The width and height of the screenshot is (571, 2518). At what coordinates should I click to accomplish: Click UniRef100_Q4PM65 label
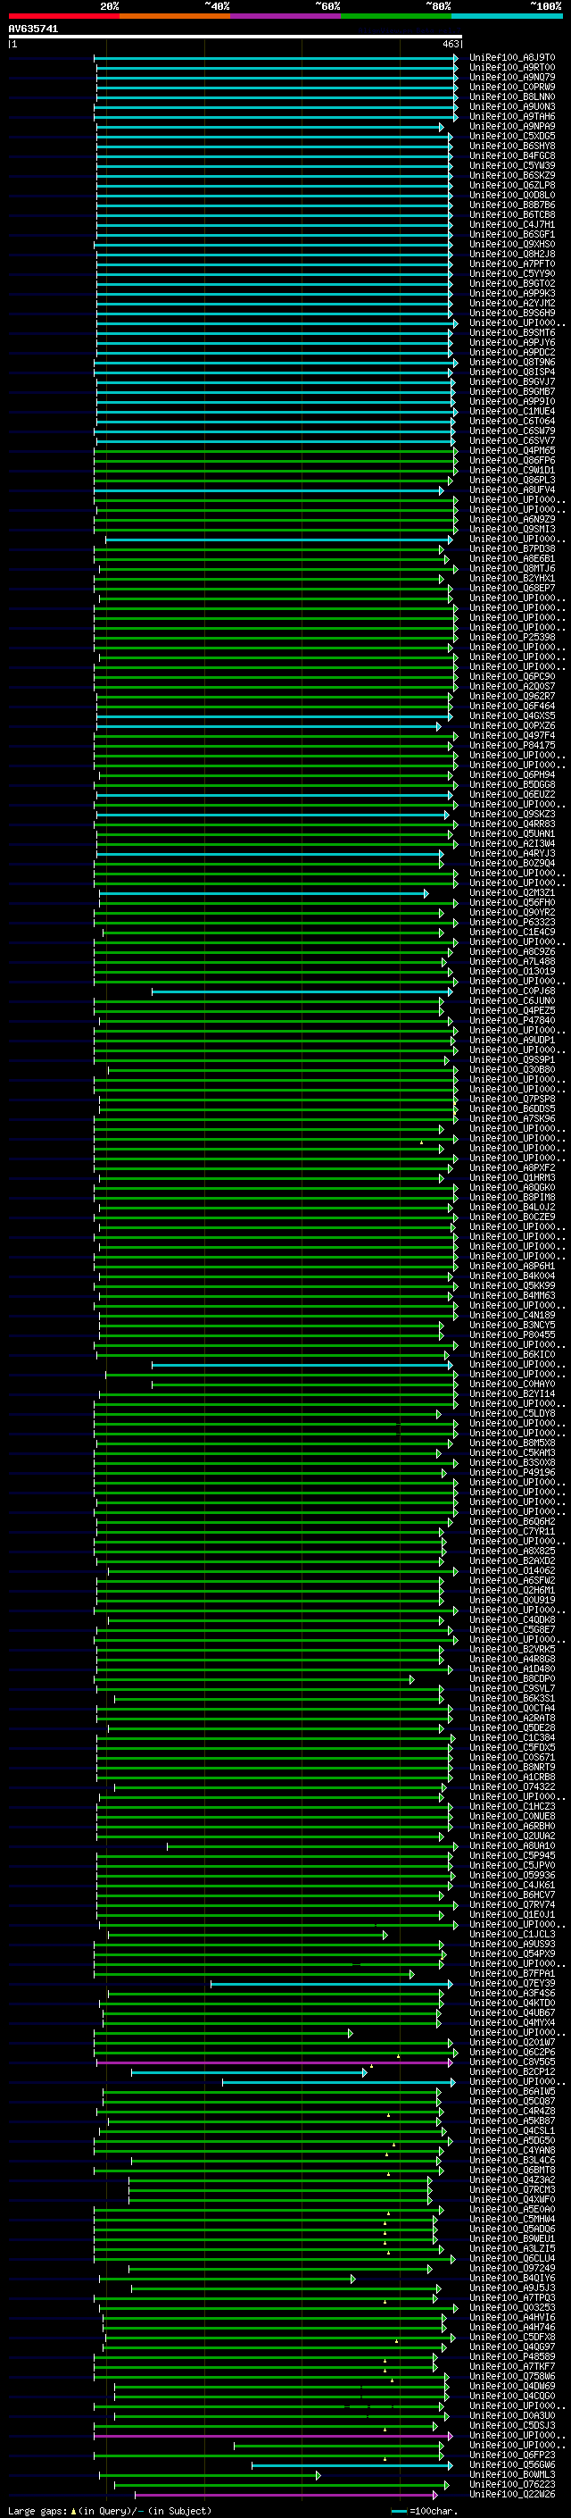click(512, 450)
